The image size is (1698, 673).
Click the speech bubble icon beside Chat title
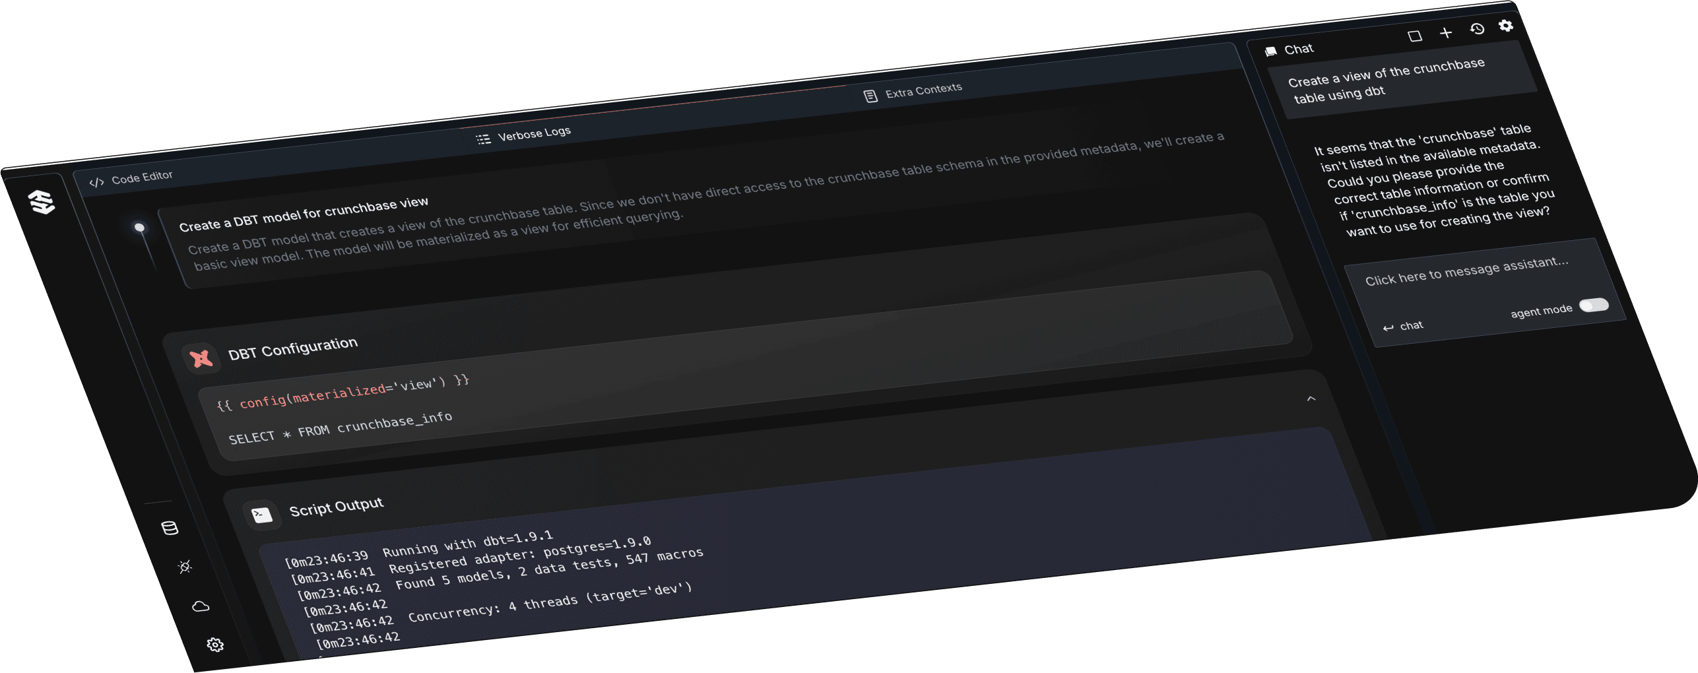(x=1270, y=51)
